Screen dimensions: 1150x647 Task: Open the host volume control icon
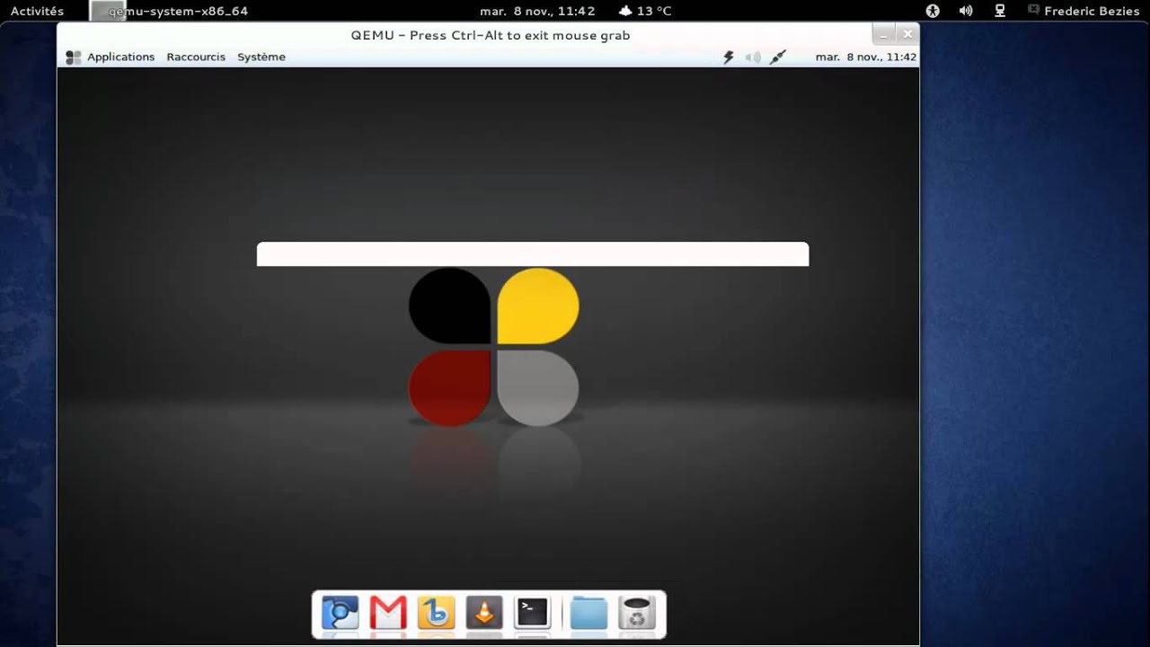(966, 11)
